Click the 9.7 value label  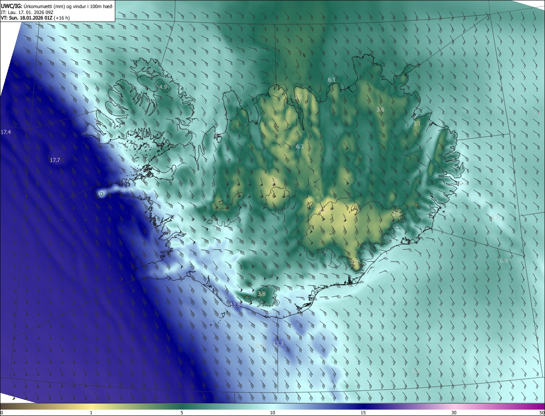coord(494,218)
